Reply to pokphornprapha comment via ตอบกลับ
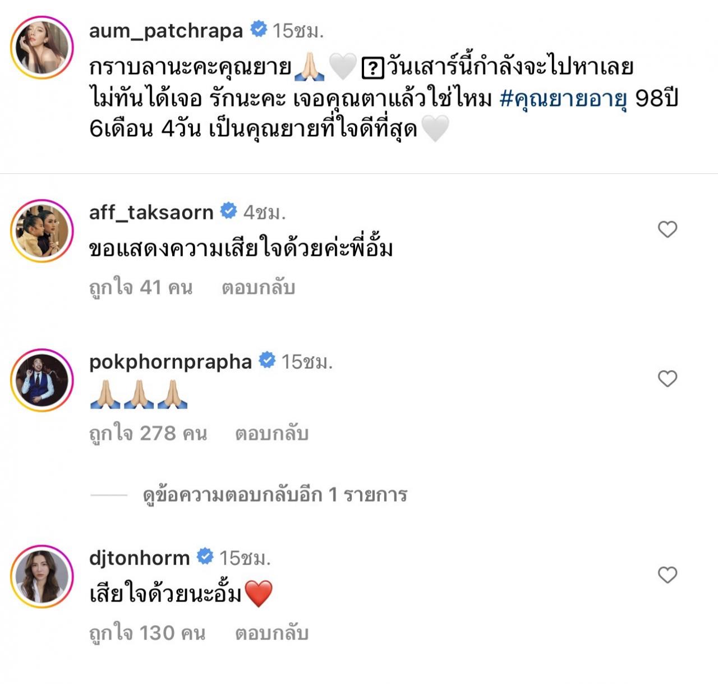This screenshot has width=718, height=684. [271, 434]
